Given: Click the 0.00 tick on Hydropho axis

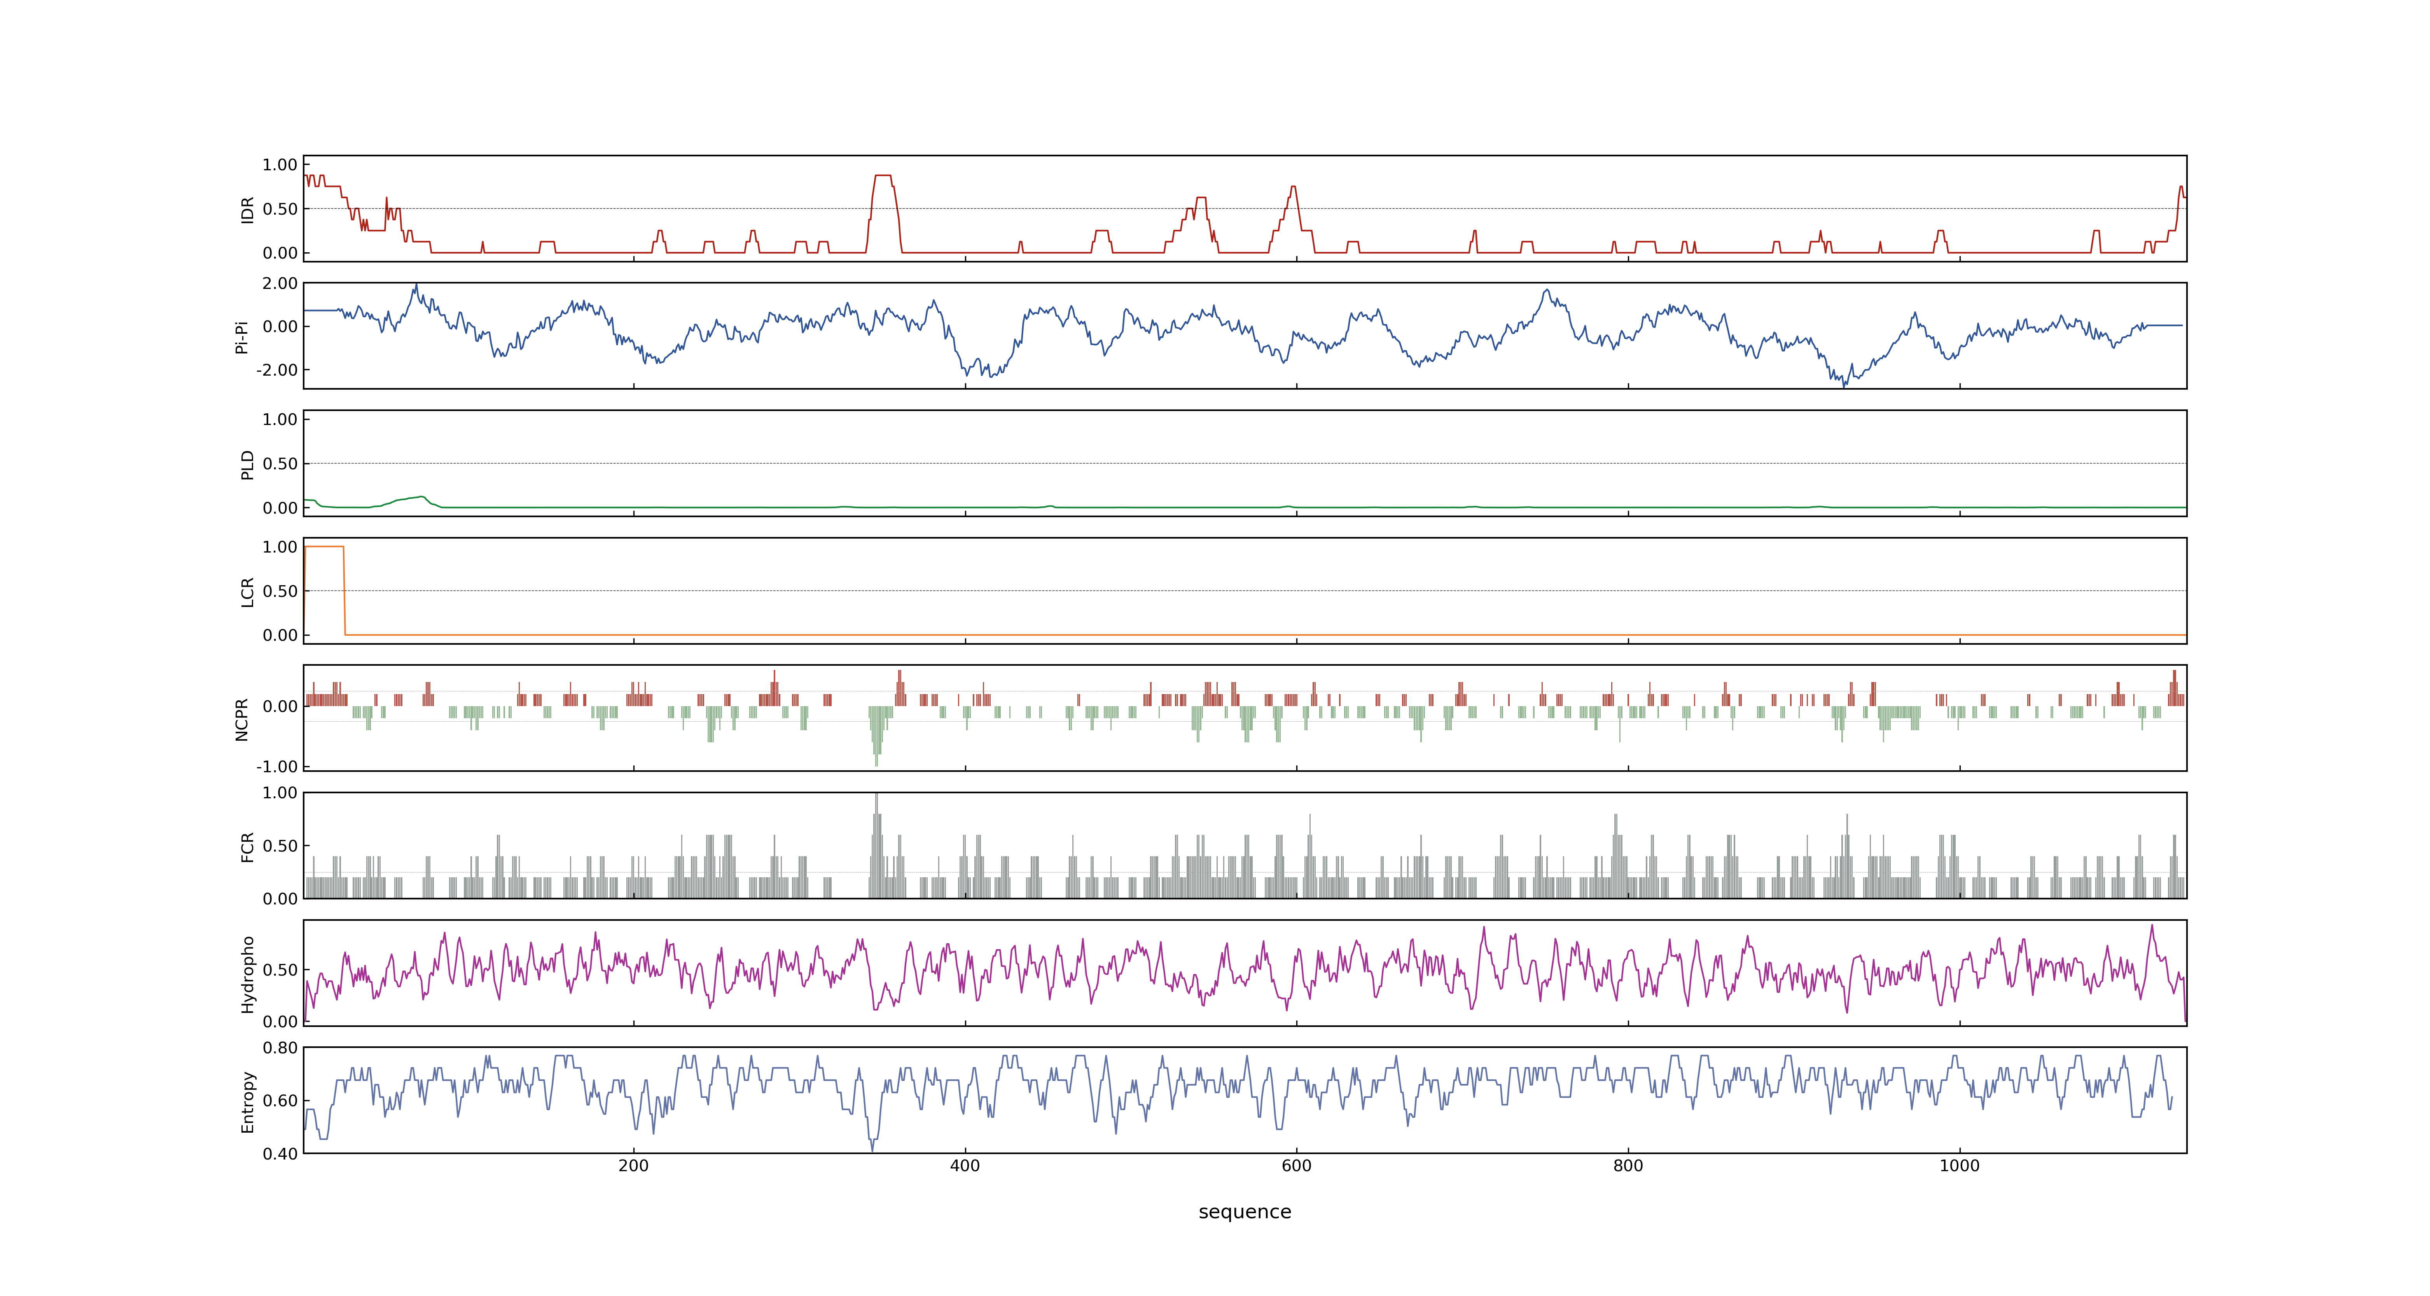Looking at the screenshot, I should pyautogui.click(x=280, y=1021).
